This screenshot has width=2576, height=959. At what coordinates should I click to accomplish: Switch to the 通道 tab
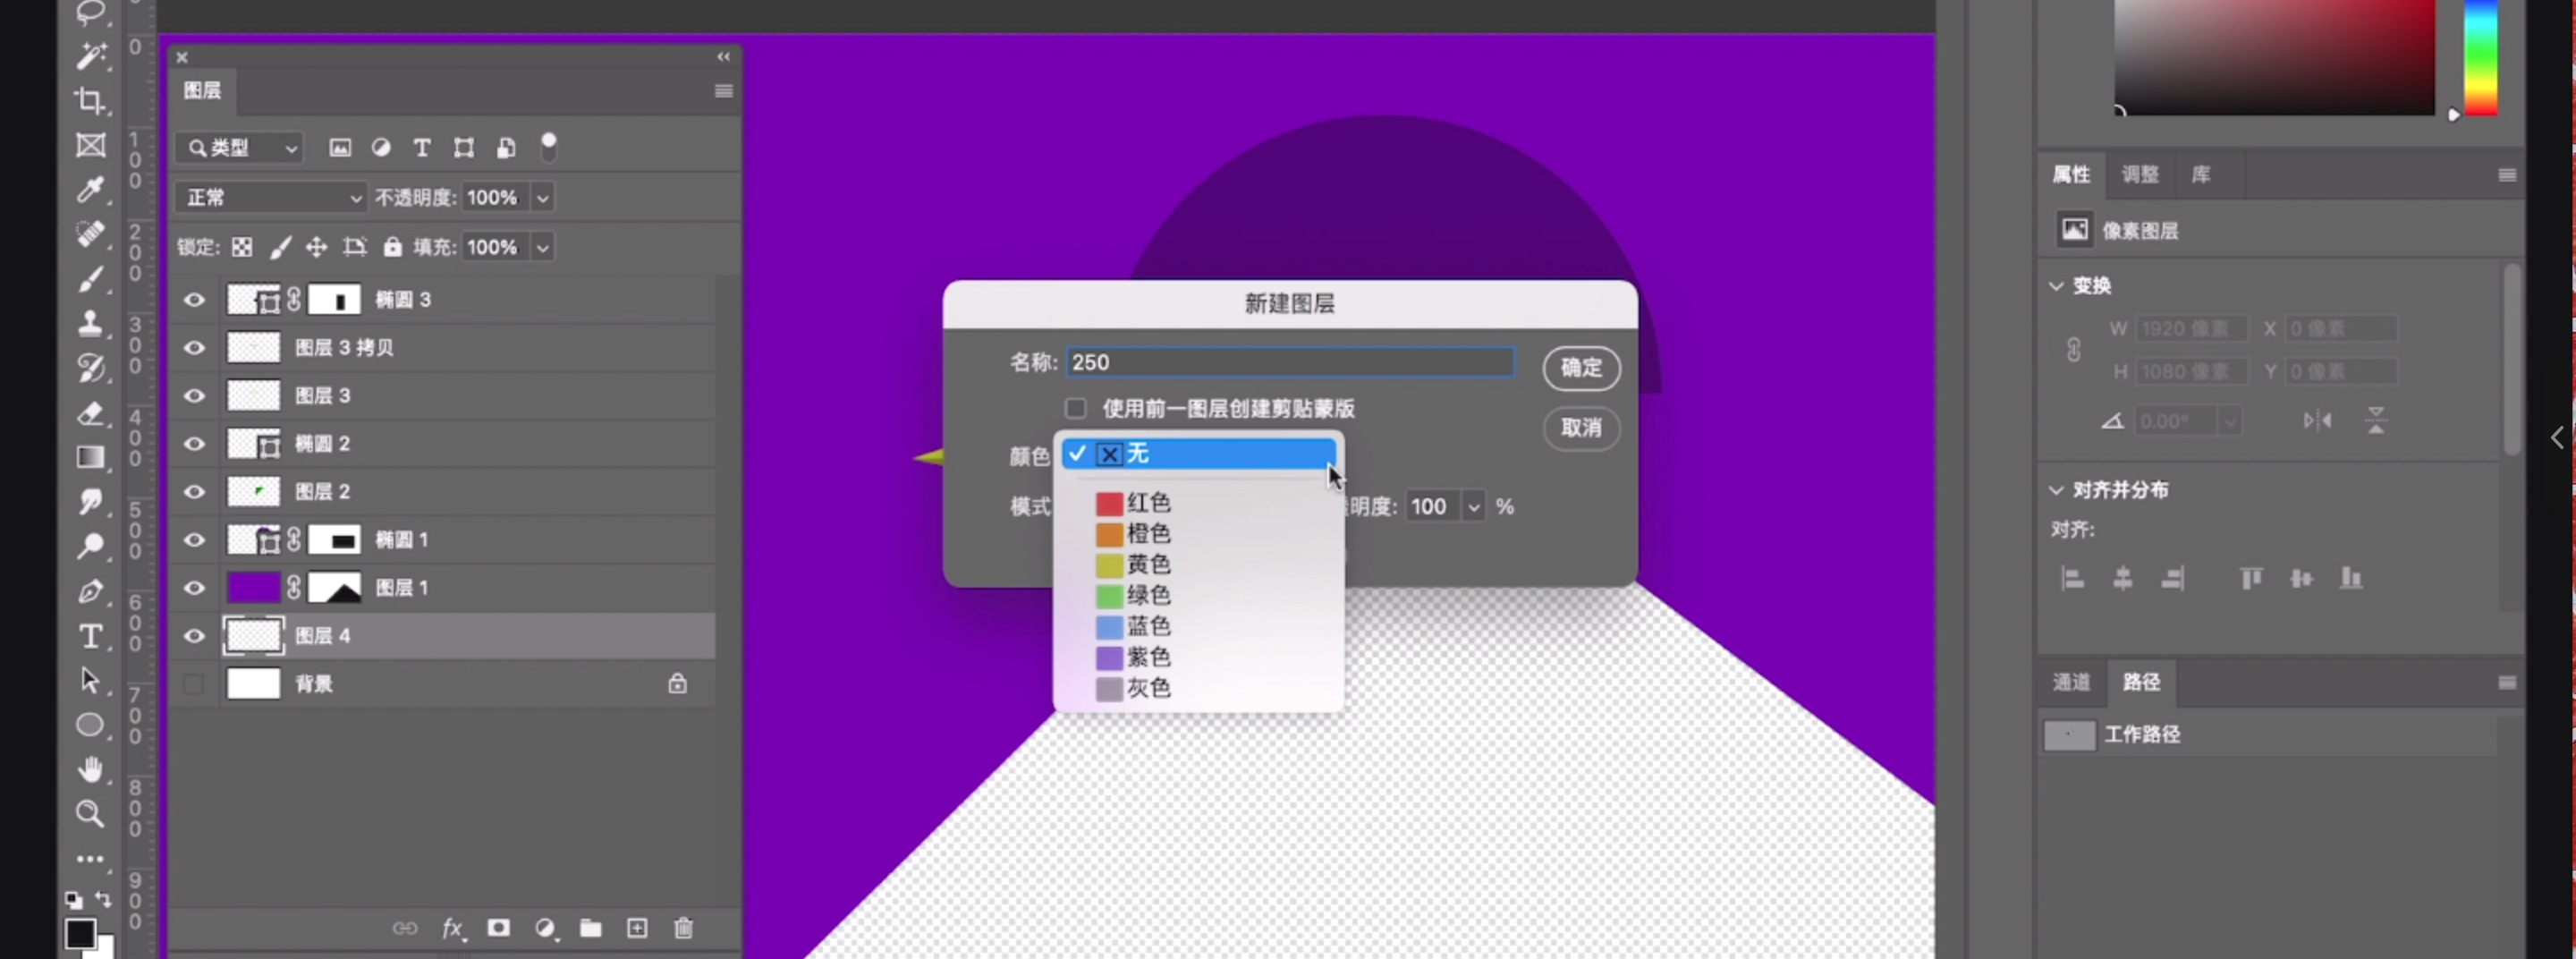click(x=2071, y=682)
